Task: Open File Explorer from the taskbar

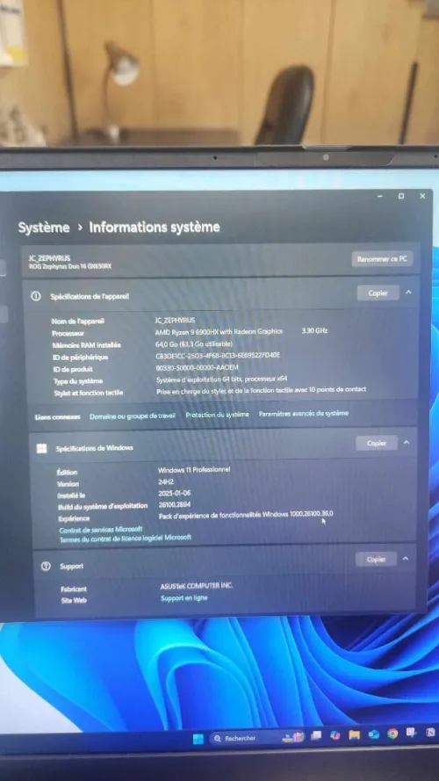Action: pos(354,734)
